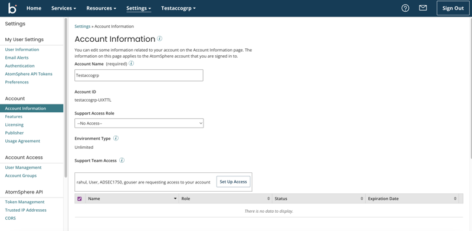
Task: Click the Boomi logo icon
Action: 12,8
